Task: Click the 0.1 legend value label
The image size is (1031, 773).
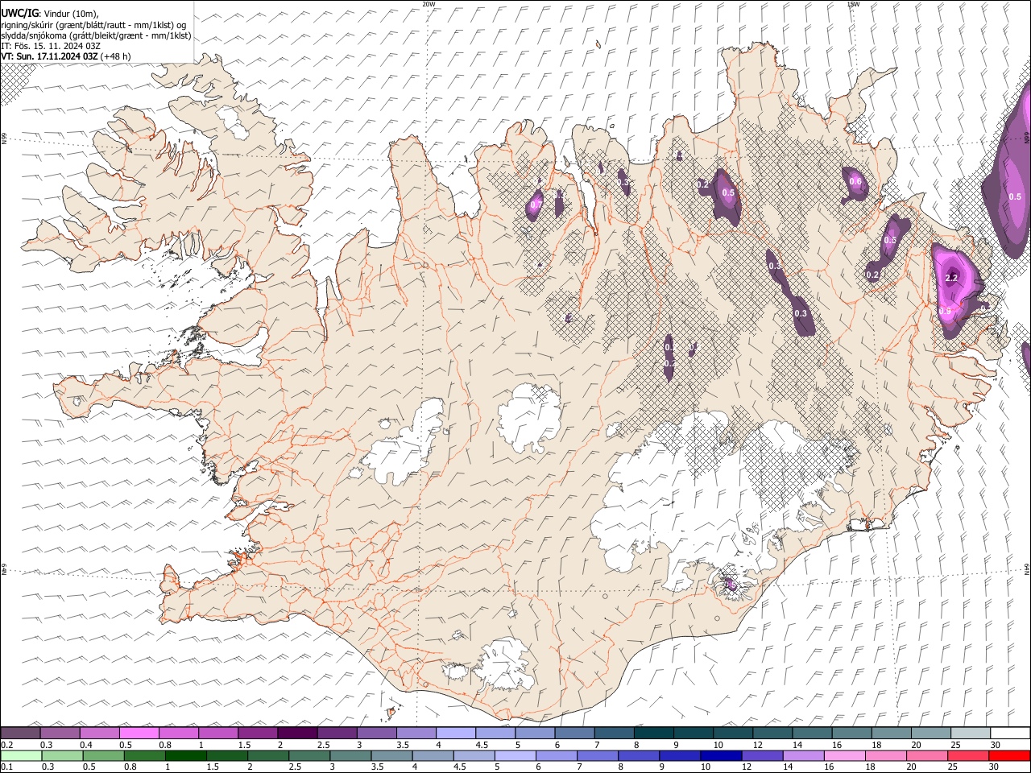Action: click(x=6, y=767)
